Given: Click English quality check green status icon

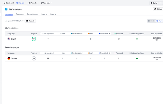Looking at the screenshot, I should [x=137, y=39].
